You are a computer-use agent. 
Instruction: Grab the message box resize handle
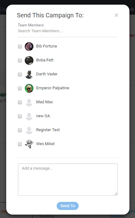[x=116, y=194]
